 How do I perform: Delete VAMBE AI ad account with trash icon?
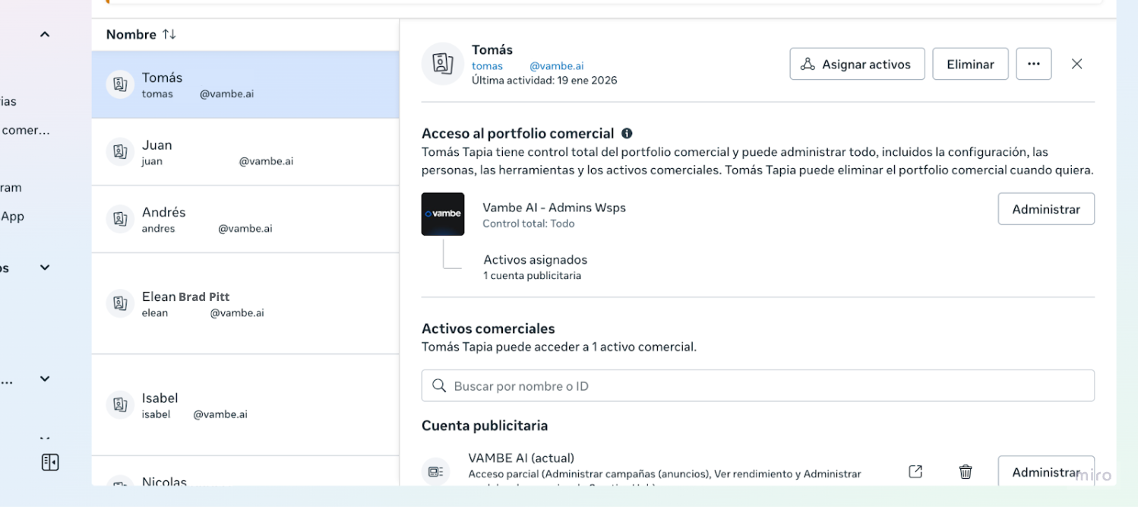coord(966,471)
